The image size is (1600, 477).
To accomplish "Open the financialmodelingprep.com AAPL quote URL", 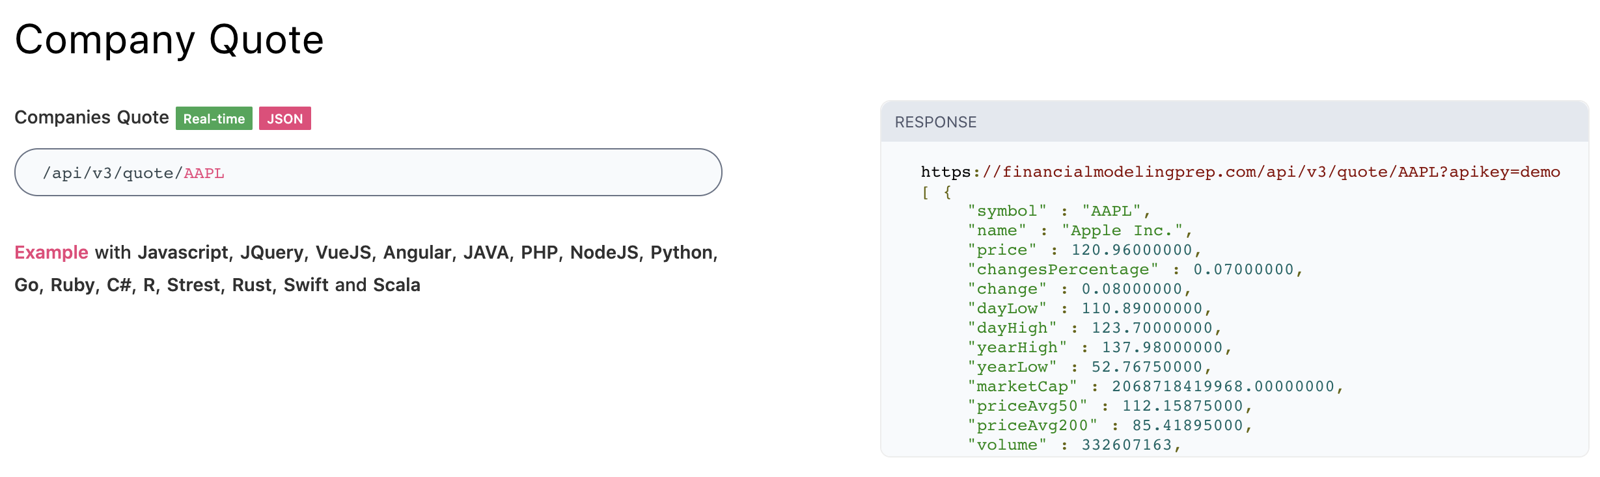I will tap(1240, 172).
